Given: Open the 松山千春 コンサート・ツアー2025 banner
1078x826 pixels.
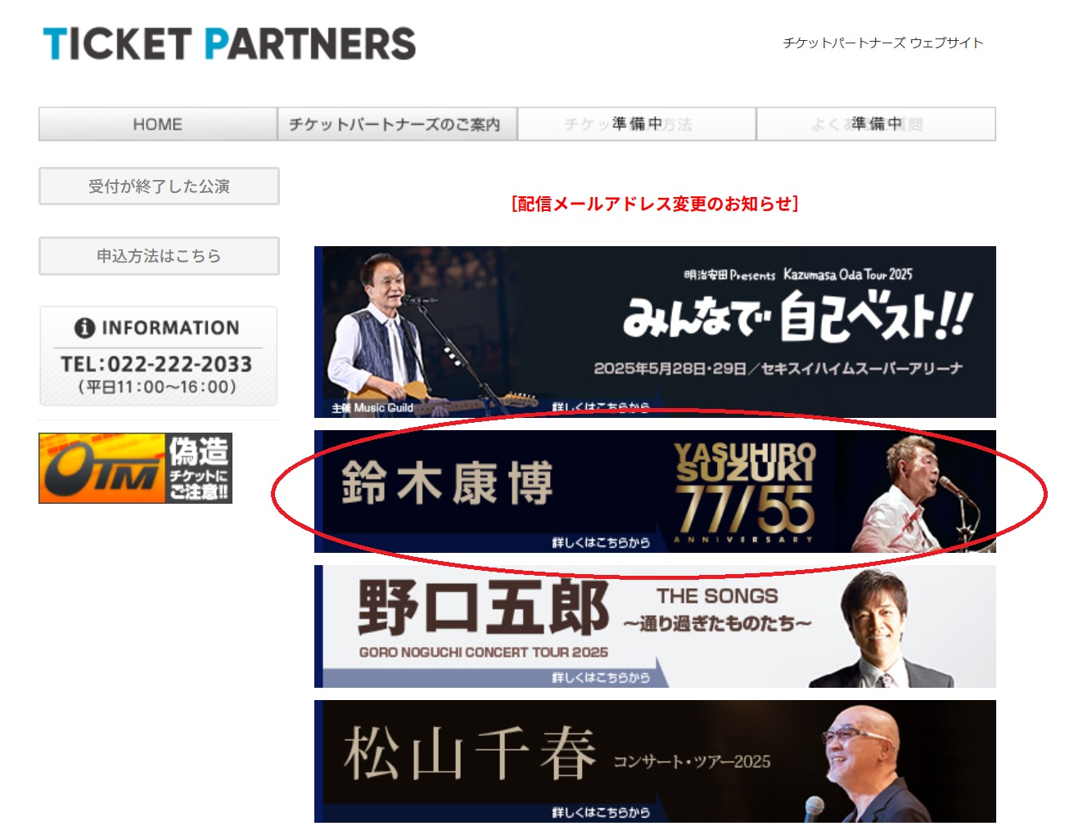Looking at the screenshot, I should tap(655, 761).
